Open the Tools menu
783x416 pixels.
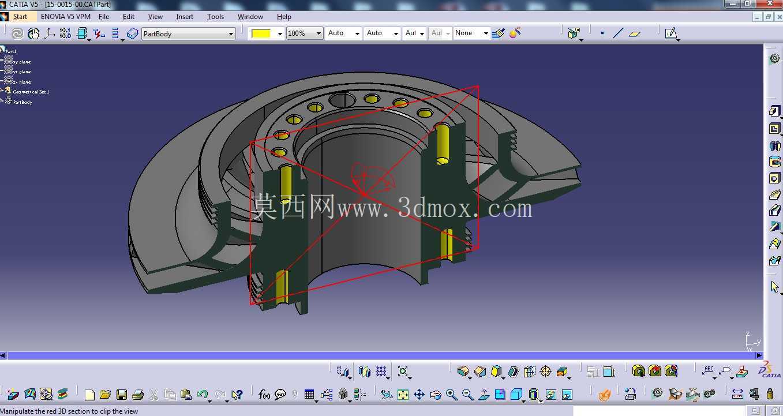coord(215,17)
